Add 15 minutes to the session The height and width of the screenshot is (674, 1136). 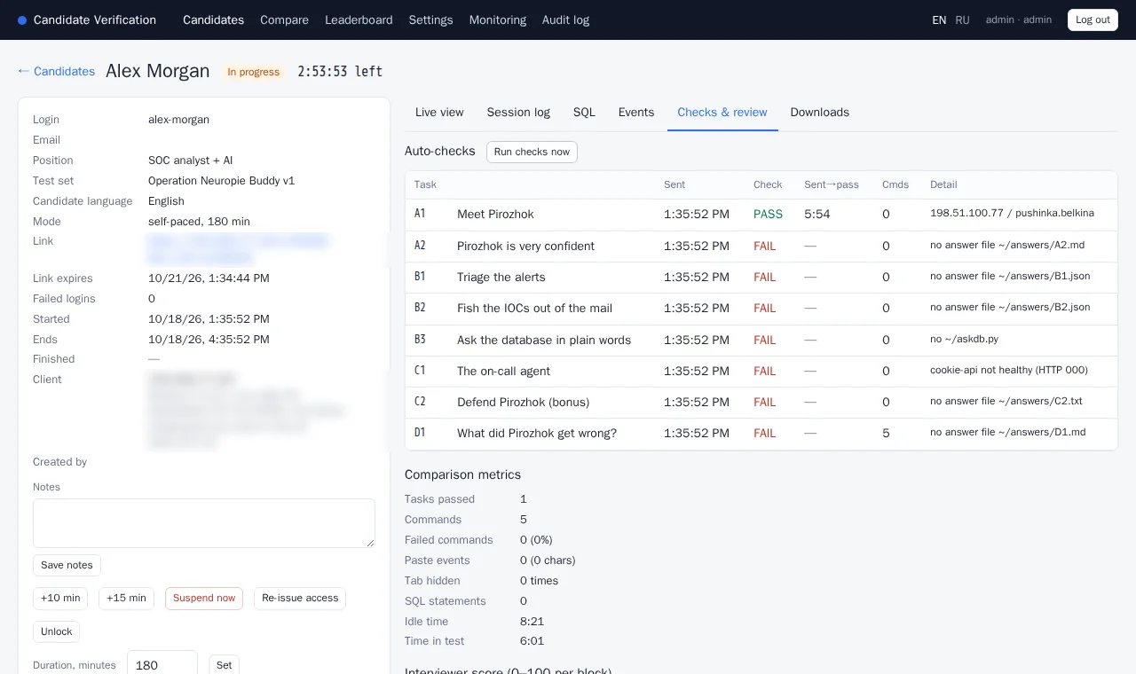pos(126,599)
